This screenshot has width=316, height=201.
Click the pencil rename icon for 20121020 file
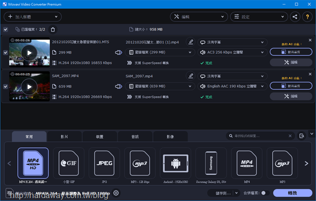191,42
